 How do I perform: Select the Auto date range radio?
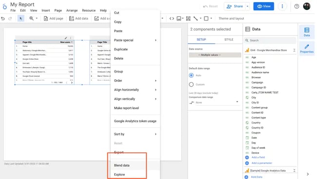click(191, 75)
